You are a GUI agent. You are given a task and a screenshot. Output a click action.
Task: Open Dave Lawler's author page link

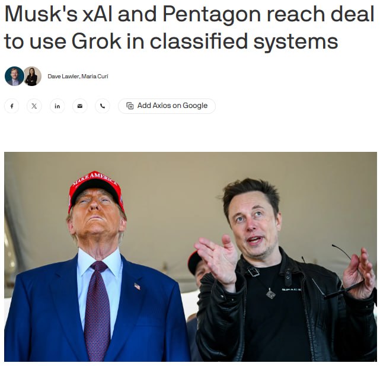63,77
